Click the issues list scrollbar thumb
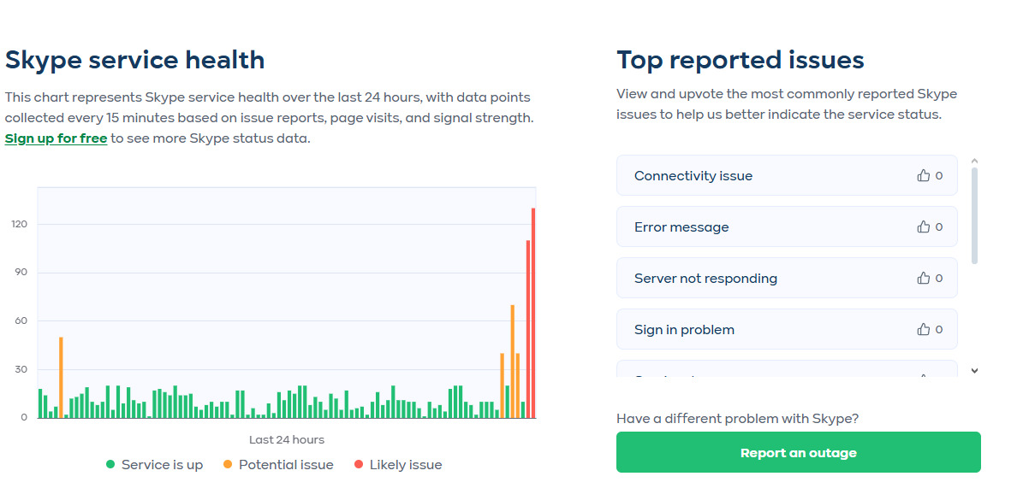Screen dimensions: 1023x494 pos(975,215)
